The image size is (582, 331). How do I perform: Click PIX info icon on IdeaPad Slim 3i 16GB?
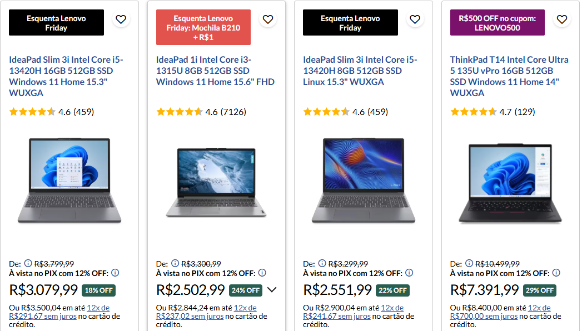115,273
